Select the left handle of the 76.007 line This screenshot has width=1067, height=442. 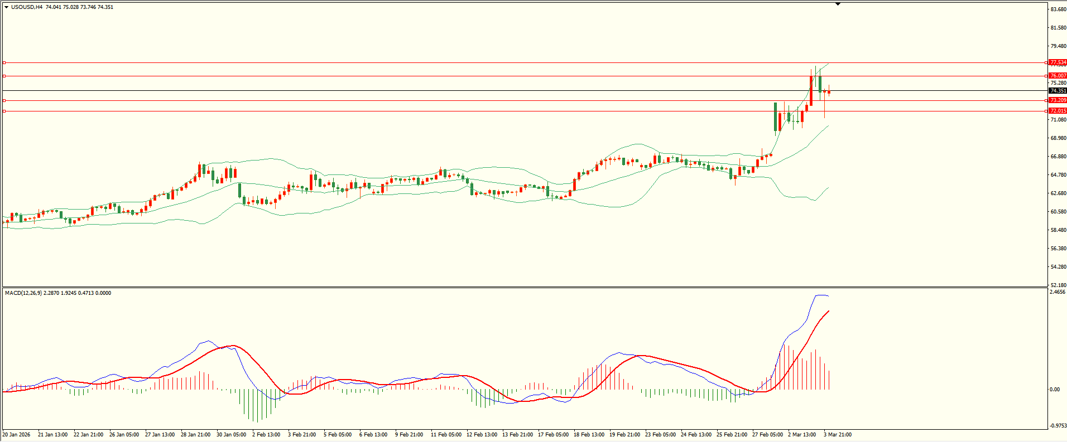pyautogui.click(x=4, y=76)
